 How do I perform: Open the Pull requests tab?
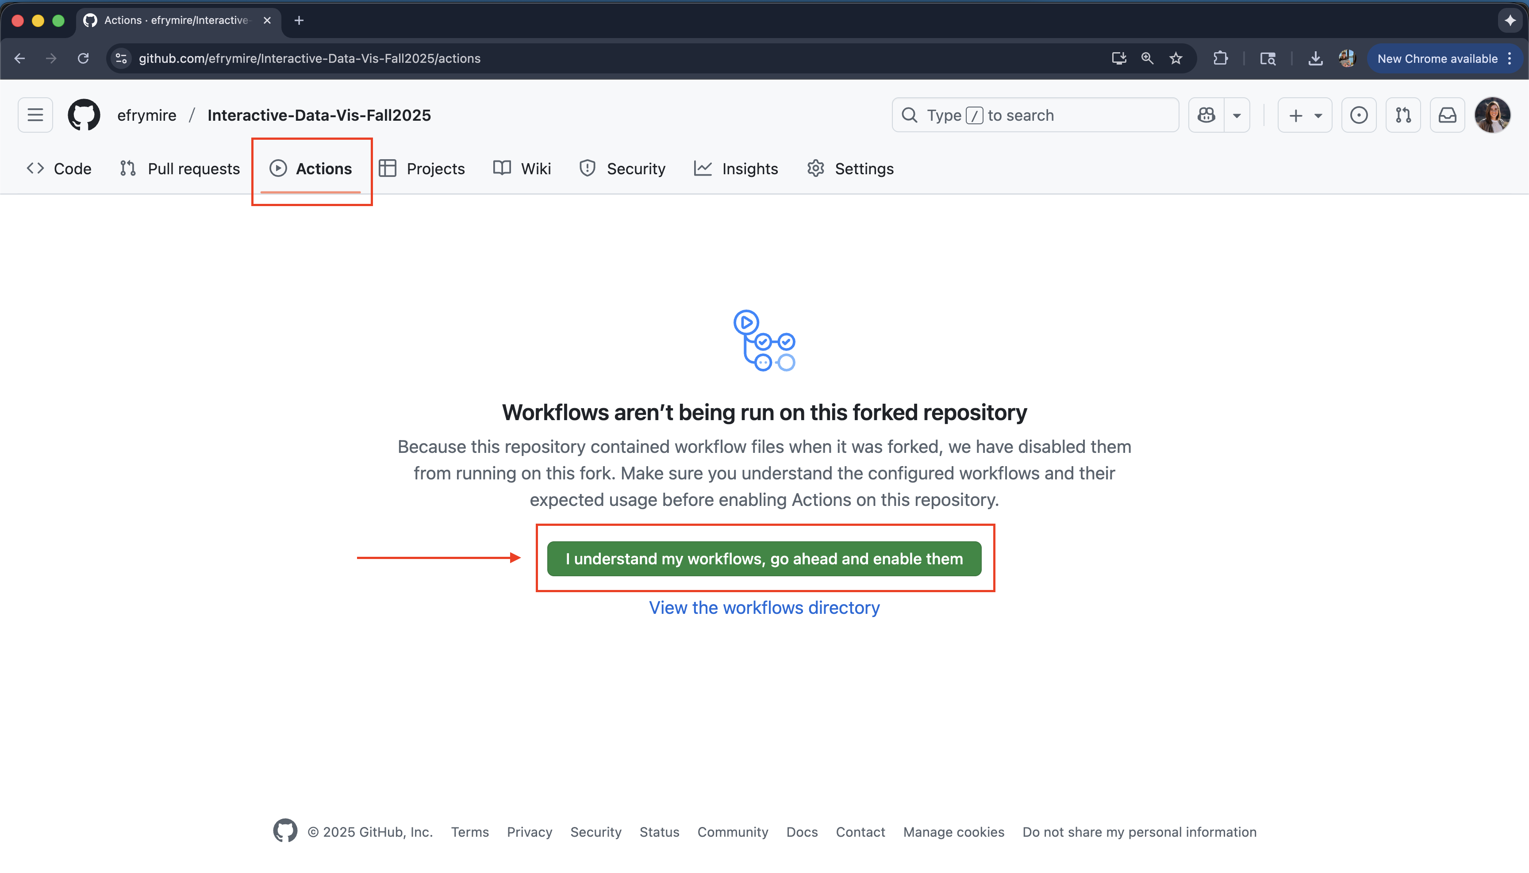[x=180, y=168]
